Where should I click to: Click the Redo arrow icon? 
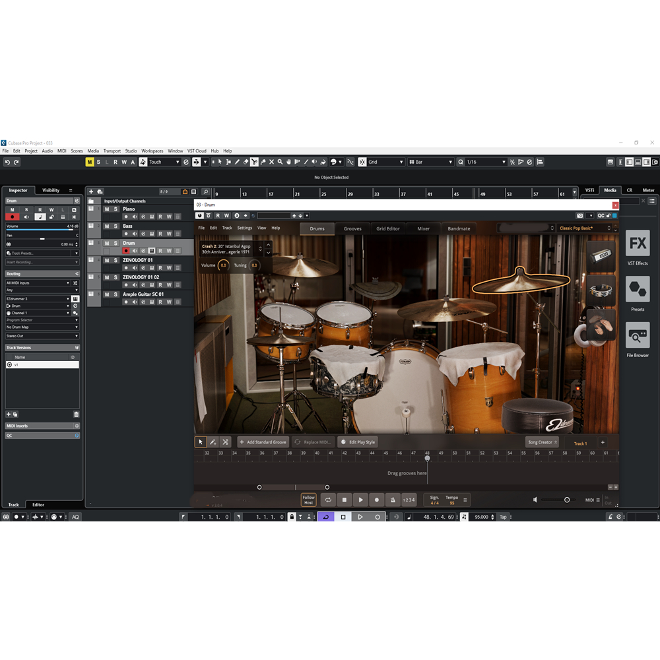(16, 162)
